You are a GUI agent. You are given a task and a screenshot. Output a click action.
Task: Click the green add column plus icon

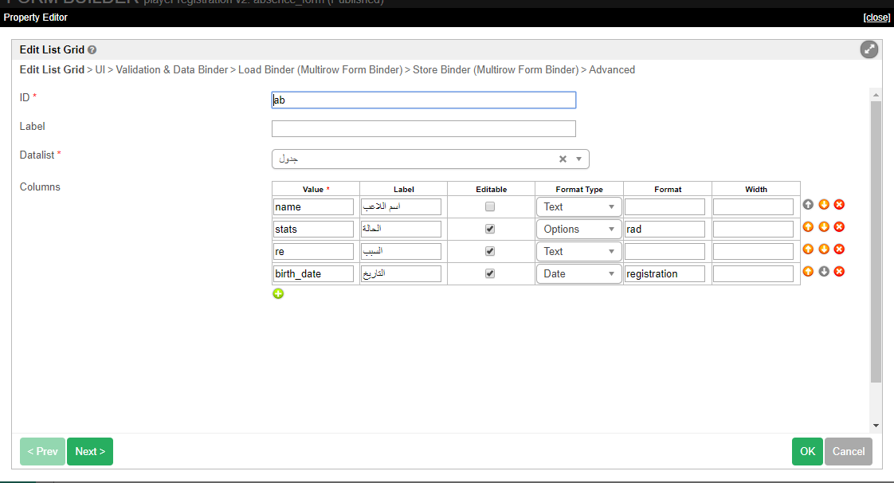[278, 294]
